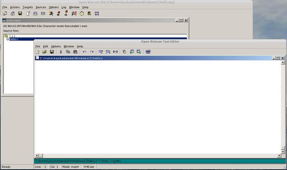Viewport: 287px width, 170px height.
Task: Open the IDE Help menu
Action: tap(85, 7)
